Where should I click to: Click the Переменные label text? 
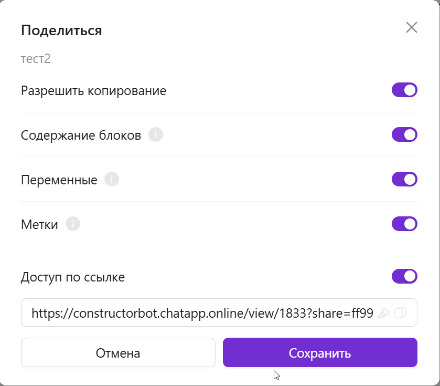point(59,180)
